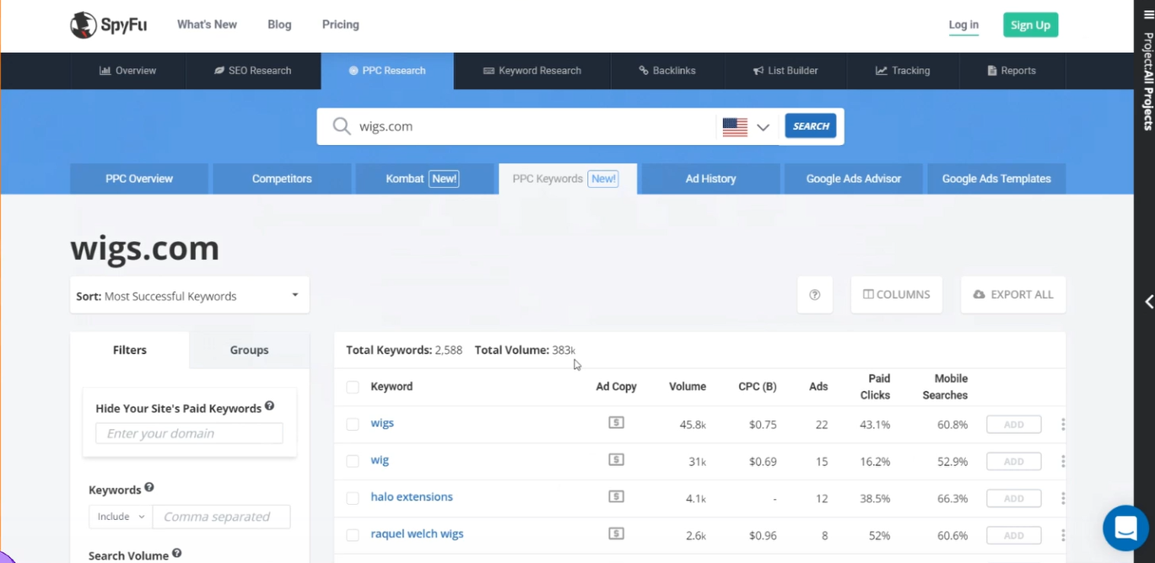Open more options menu for wigs row
The width and height of the screenshot is (1155, 563).
pyautogui.click(x=1062, y=425)
